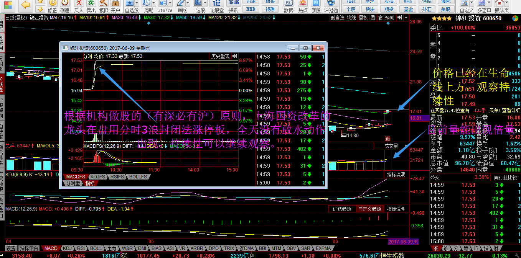This screenshot has width=521, height=258.
Task: Switch to 分时量 tab in popup window
Action: pos(73,183)
